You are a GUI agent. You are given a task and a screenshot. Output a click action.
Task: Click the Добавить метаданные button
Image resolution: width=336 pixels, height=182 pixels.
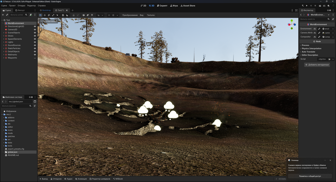pos(317,65)
